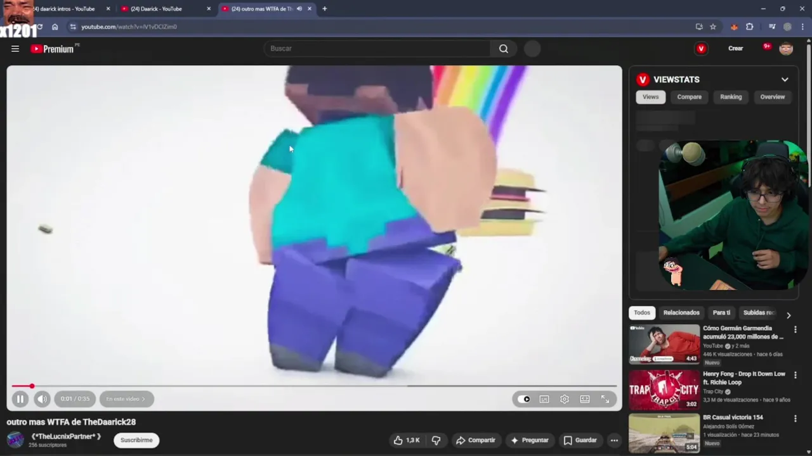This screenshot has width=812, height=456.
Task: Open Germán Garmendia video thumbnail
Action: tap(664, 345)
